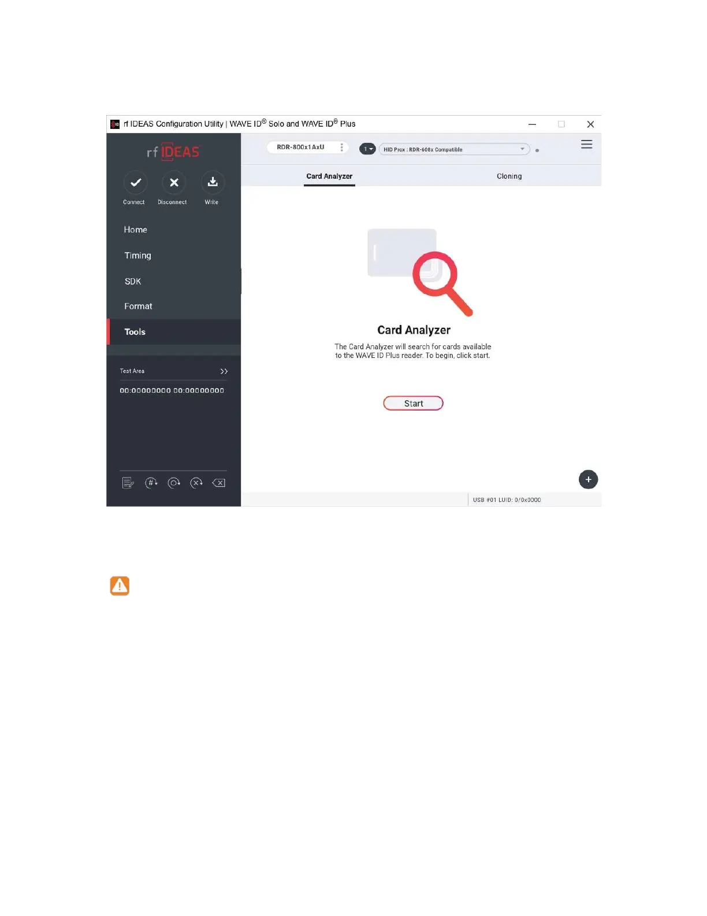Click the Write download icon
This screenshot has height=916, width=707.
click(213, 183)
